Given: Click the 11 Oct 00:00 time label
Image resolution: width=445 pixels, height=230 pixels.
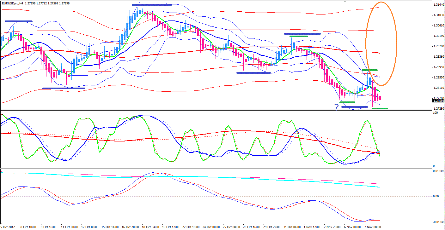Looking at the screenshot, I should (x=70, y=227).
